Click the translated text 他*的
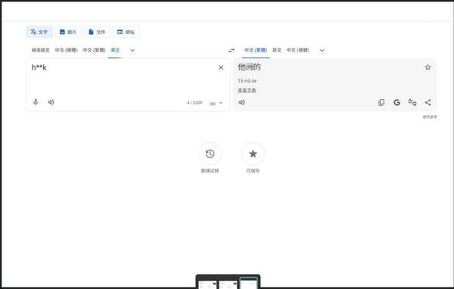Screen dimensions: 454x289 pyautogui.click(x=249, y=67)
